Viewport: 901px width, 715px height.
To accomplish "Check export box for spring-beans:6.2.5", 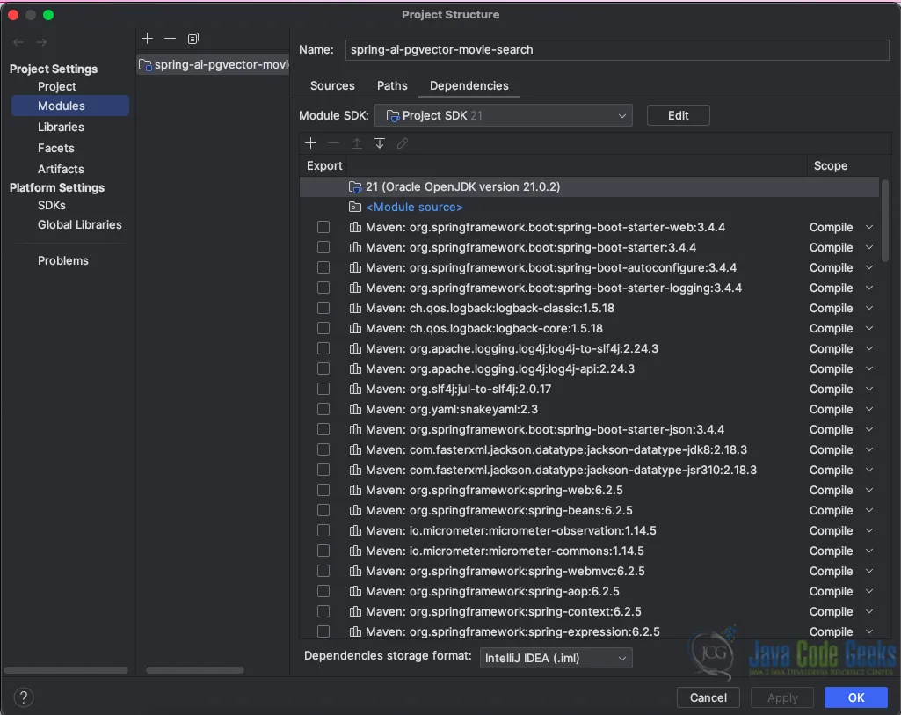I will coord(323,510).
